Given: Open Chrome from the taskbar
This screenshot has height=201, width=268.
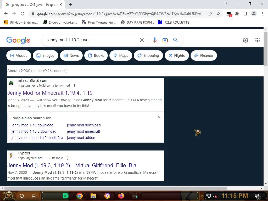Looking at the screenshot, I should pyautogui.click(x=80, y=196).
